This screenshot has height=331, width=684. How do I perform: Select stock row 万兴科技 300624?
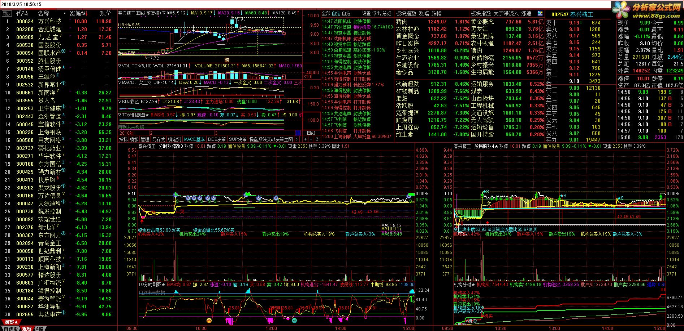[59, 21]
